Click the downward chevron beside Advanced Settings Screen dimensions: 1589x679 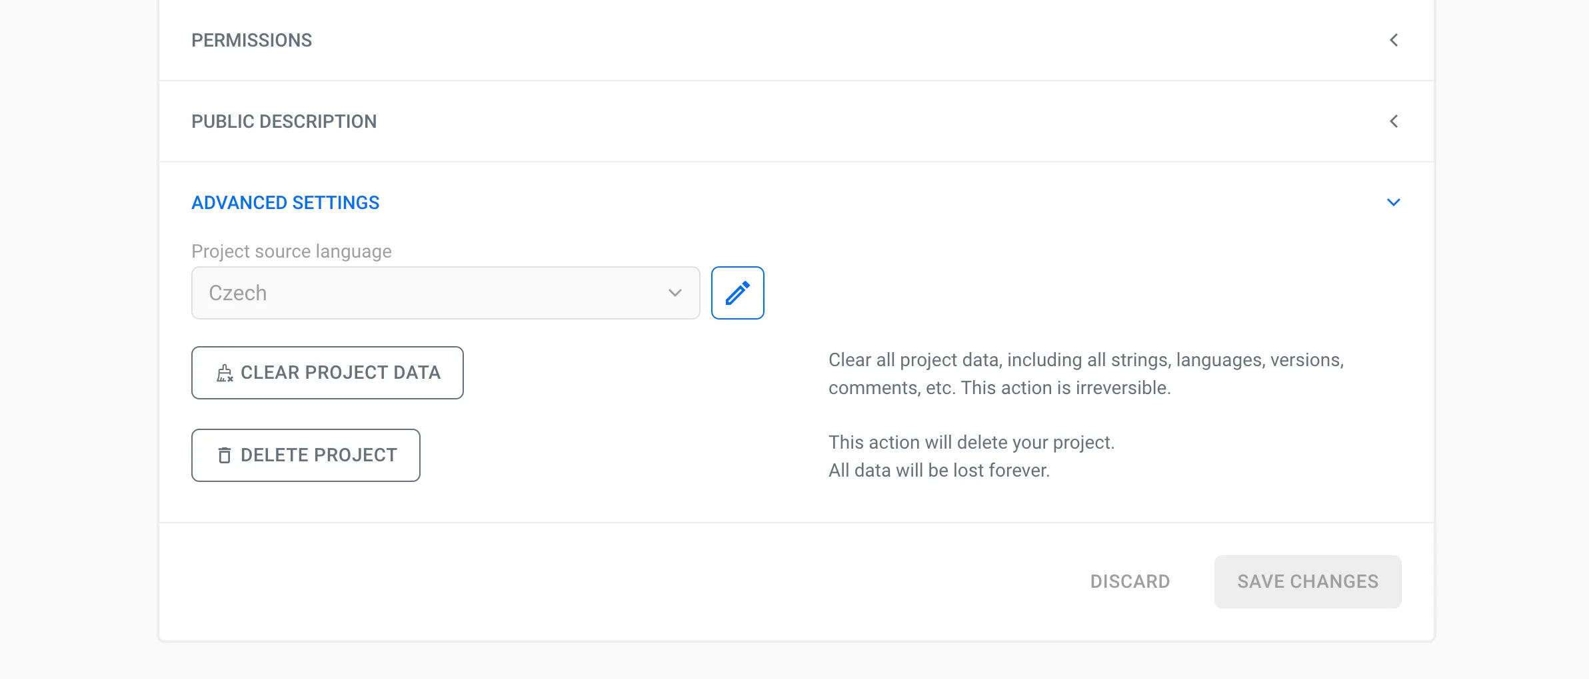tap(1394, 202)
